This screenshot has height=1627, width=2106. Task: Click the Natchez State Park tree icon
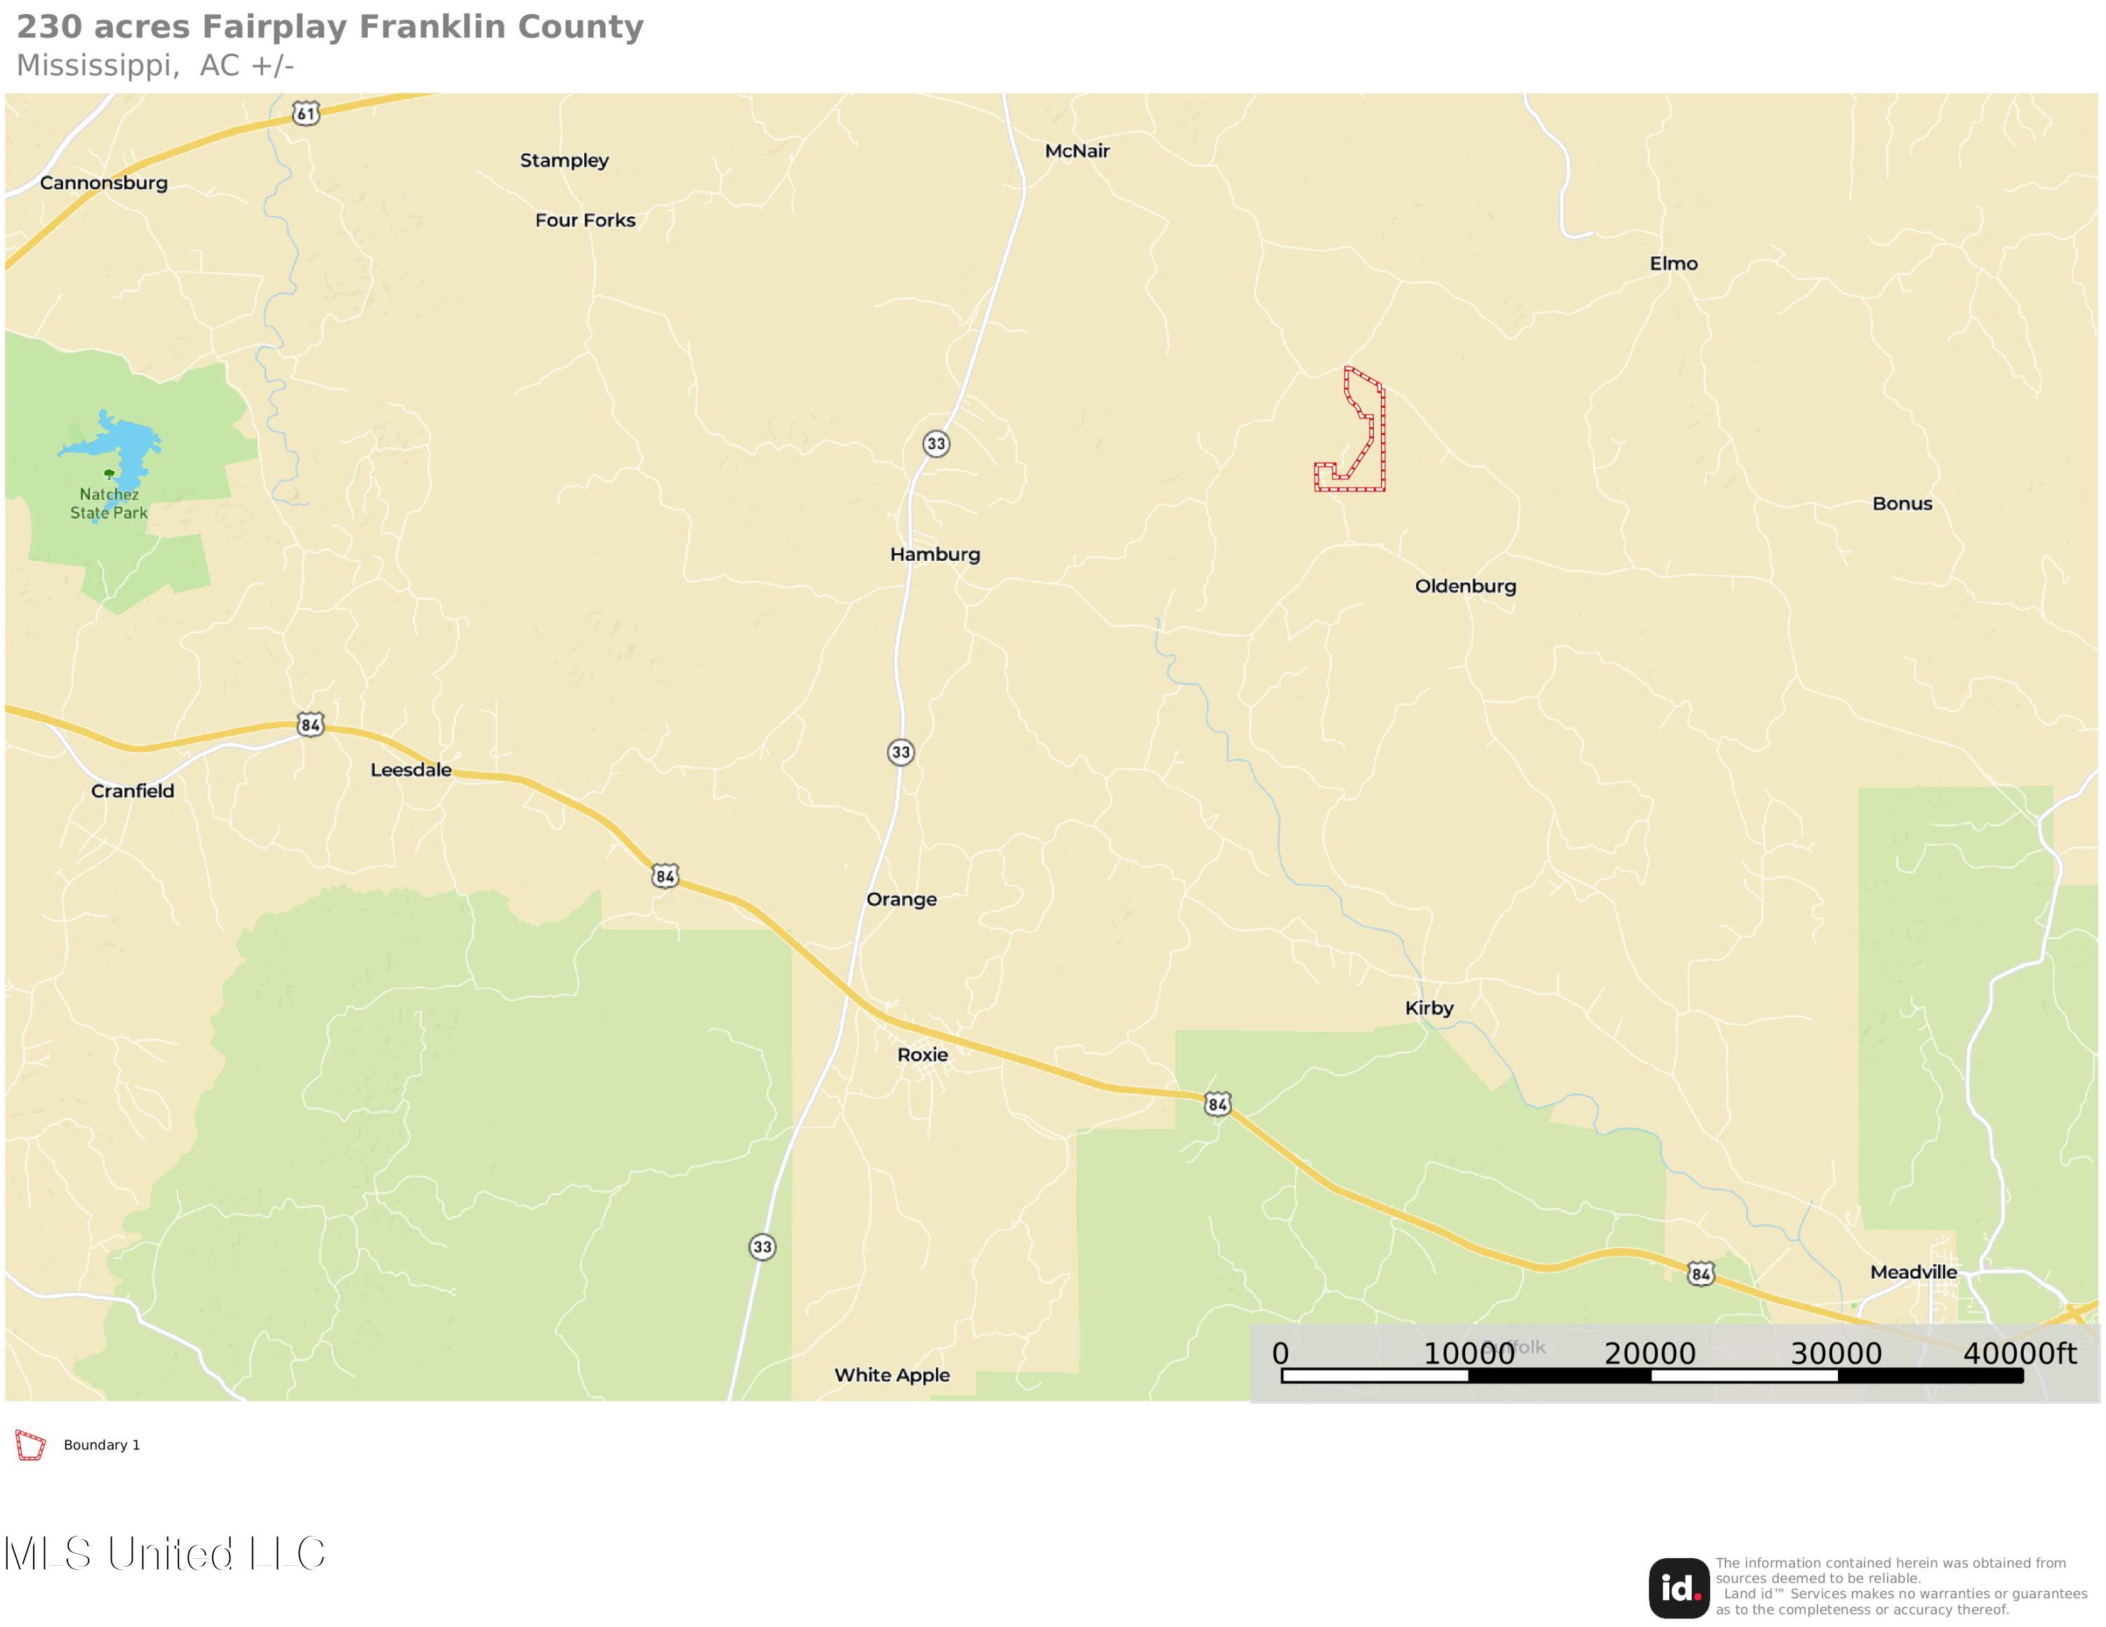coord(109,472)
